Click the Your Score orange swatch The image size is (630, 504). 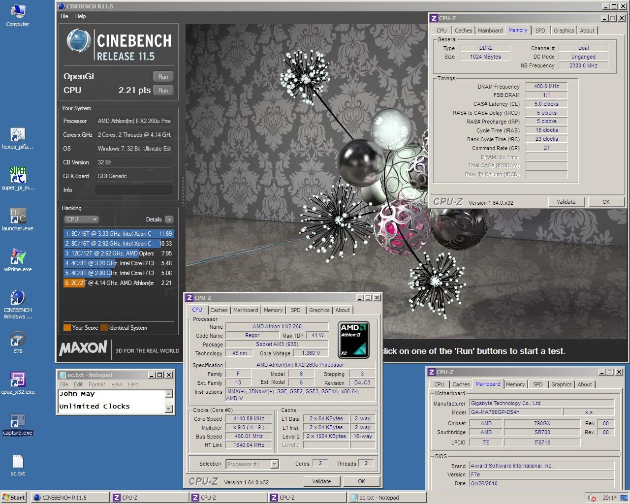(67, 328)
